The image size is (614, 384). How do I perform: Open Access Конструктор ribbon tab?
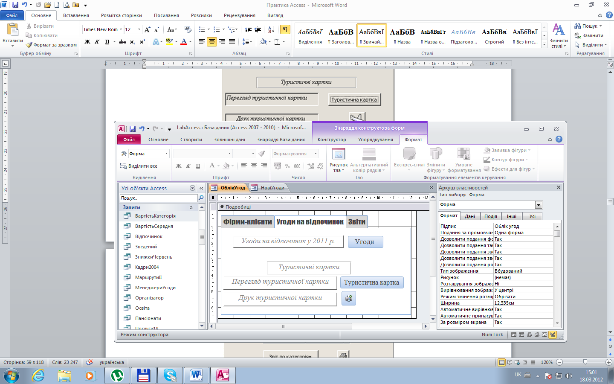click(x=332, y=140)
